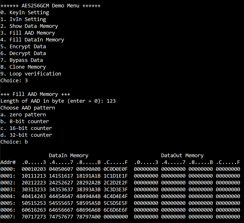Viewport: 244px width, 223px height.
Task: Click the DataIn value '70717273'
Action: point(34,217)
